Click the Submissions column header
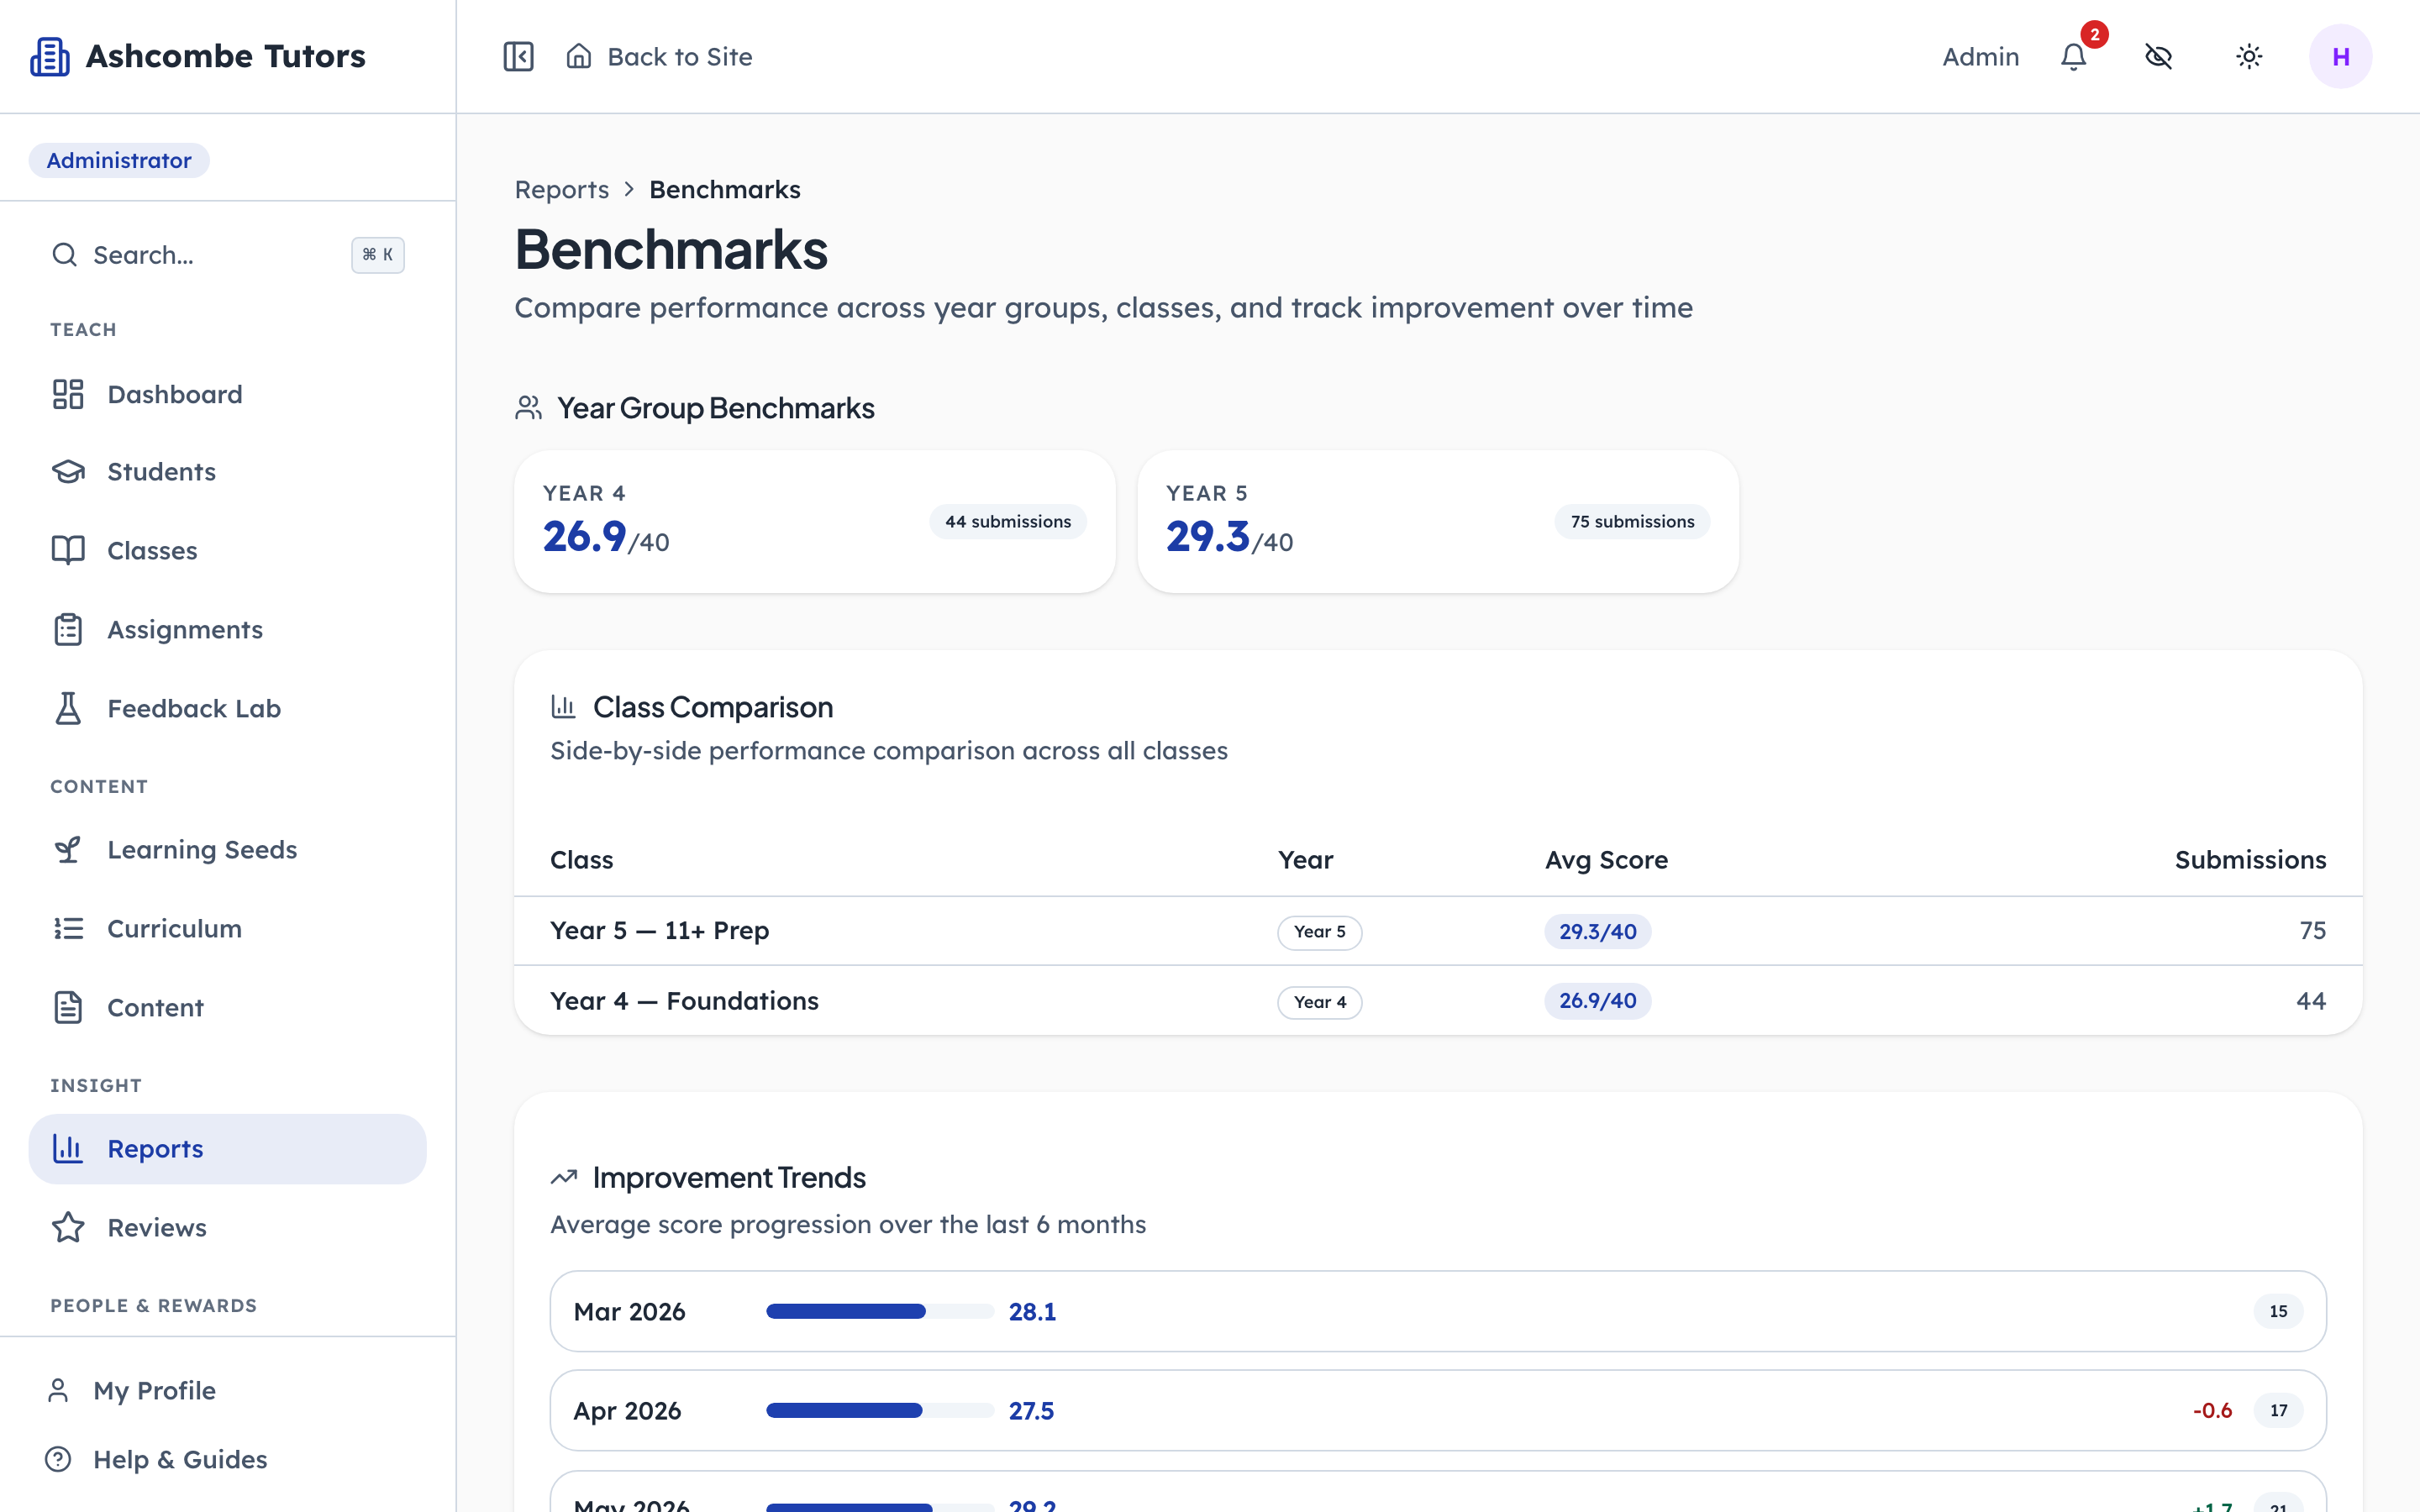The height and width of the screenshot is (1512, 2420). point(2250,860)
